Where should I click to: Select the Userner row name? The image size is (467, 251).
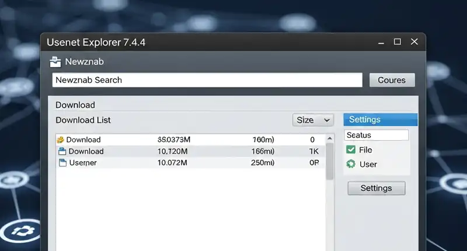[x=83, y=163]
